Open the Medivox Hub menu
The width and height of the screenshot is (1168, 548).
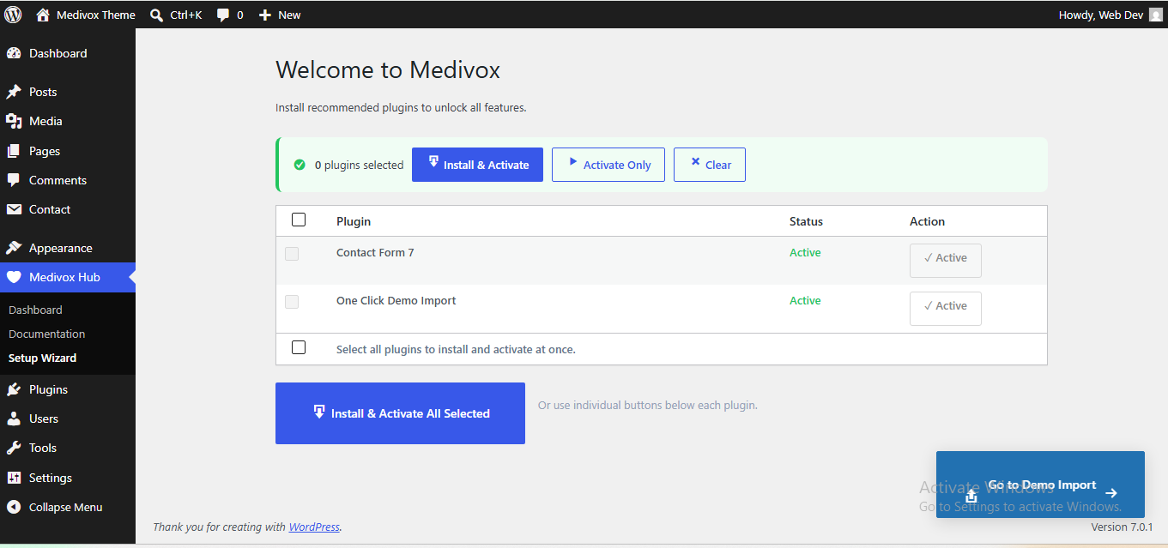point(68,277)
